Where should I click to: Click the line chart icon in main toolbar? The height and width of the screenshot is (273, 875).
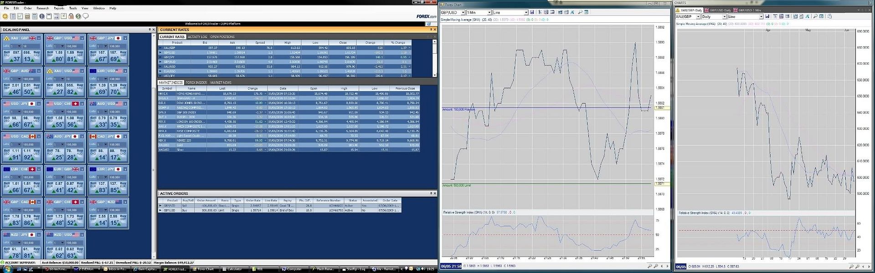[x=20, y=16]
